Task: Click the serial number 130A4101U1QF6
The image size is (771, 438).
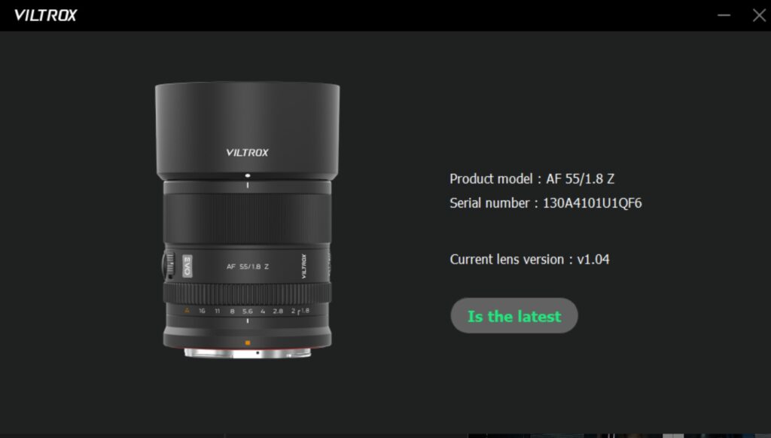Action: (x=592, y=203)
